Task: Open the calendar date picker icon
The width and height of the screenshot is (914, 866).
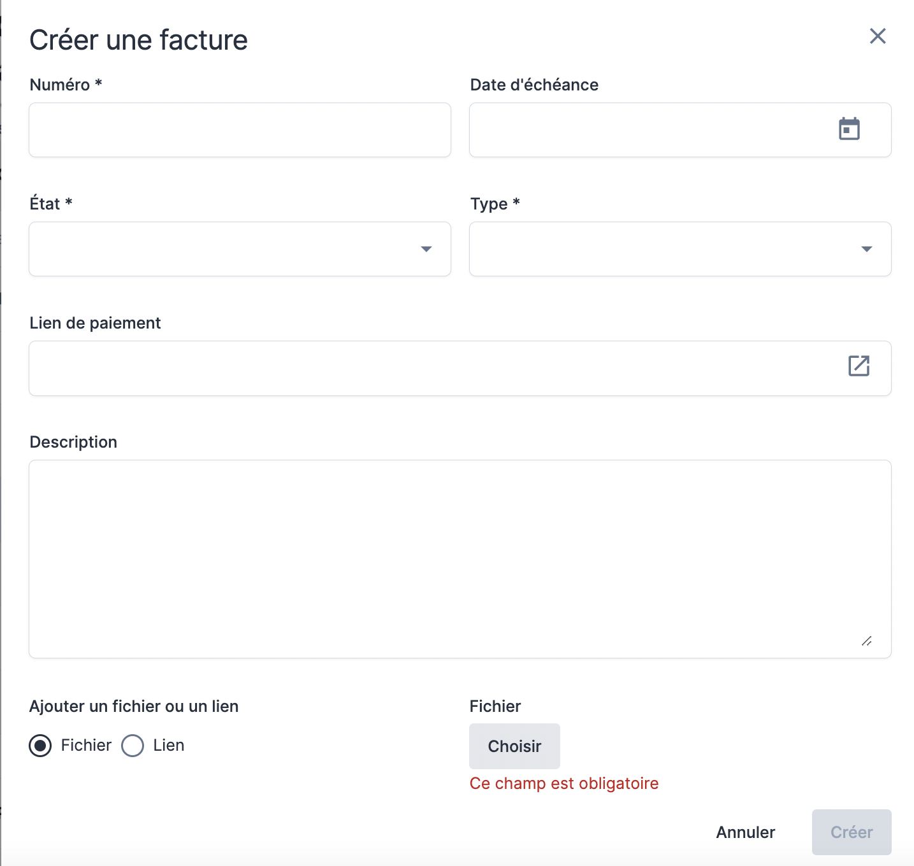Action: [x=849, y=129]
